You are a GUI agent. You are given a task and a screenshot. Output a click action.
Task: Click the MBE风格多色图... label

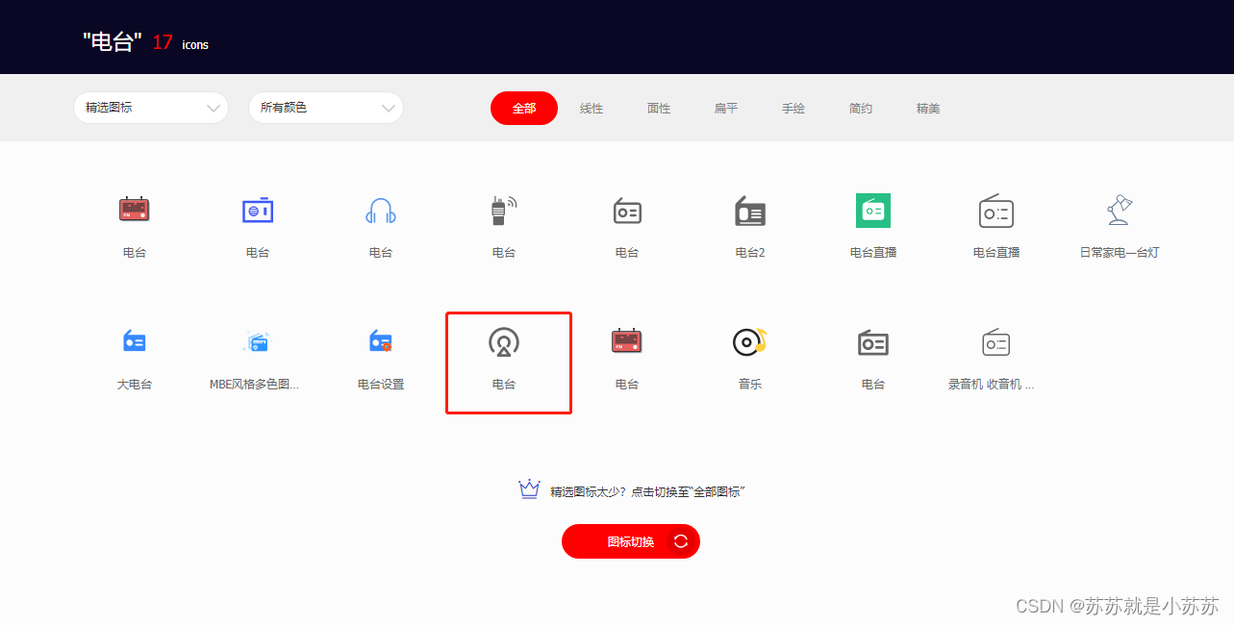[254, 385]
